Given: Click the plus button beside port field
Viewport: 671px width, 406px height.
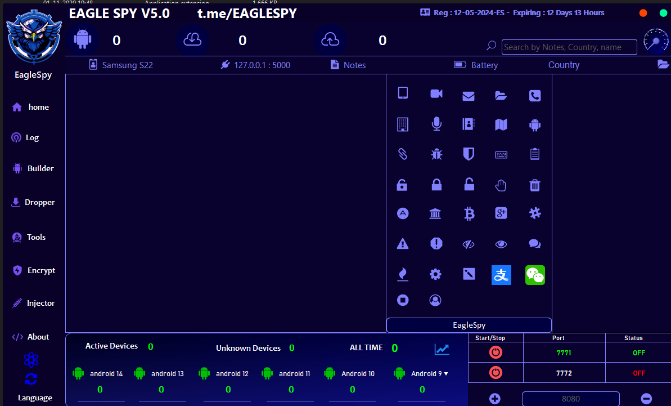Looking at the screenshot, I should 495,399.
